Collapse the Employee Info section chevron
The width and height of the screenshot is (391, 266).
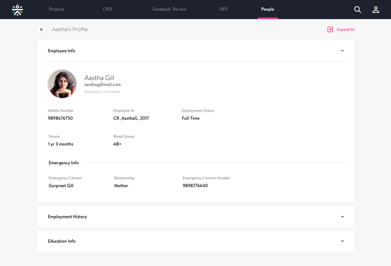342,51
